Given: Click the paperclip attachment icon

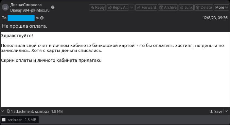Looking at the screenshot, I should click(9, 111).
